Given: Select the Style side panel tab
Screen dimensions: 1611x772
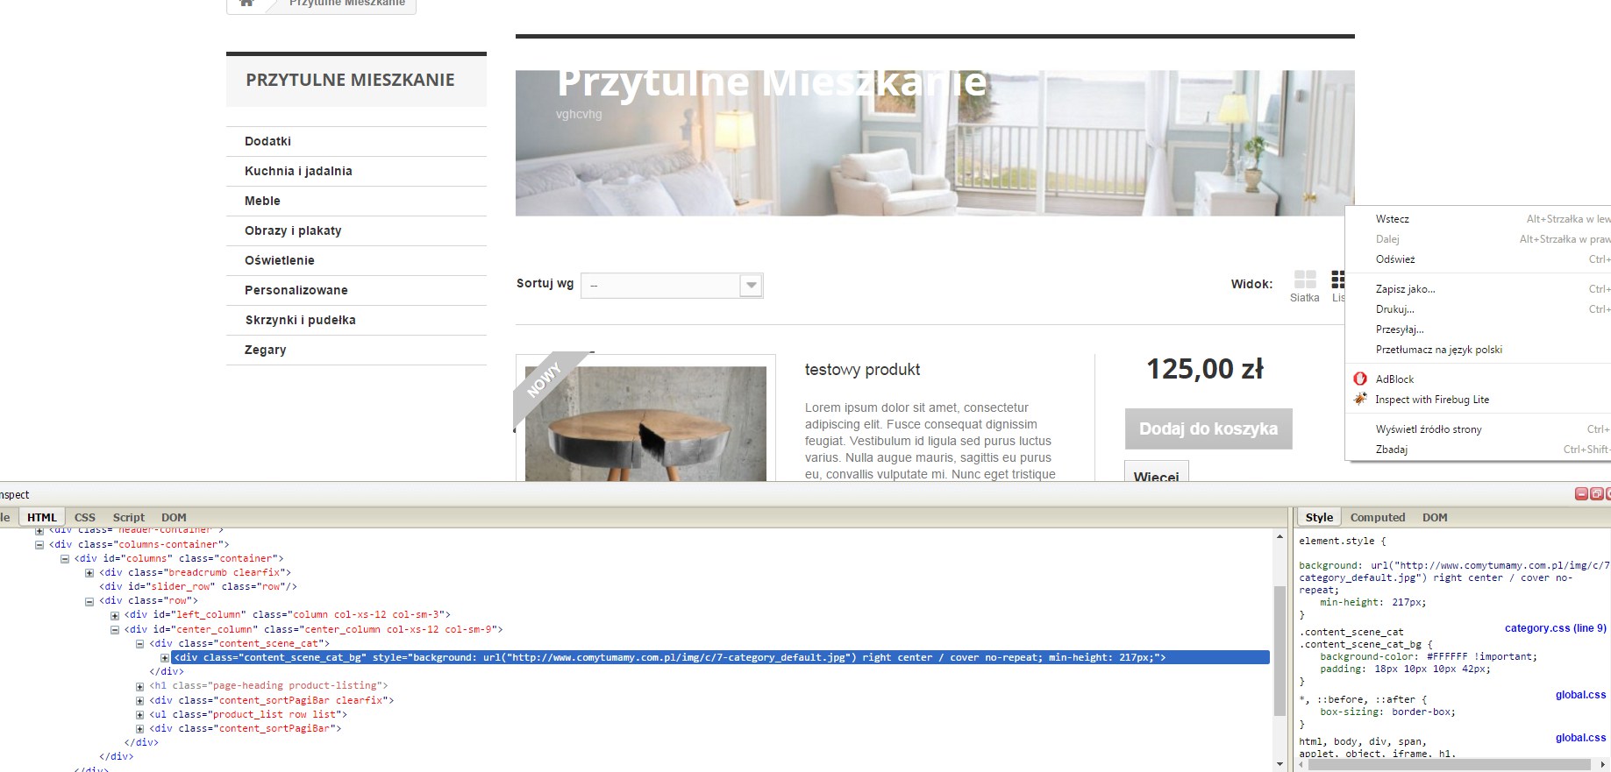Looking at the screenshot, I should pyautogui.click(x=1319, y=518).
